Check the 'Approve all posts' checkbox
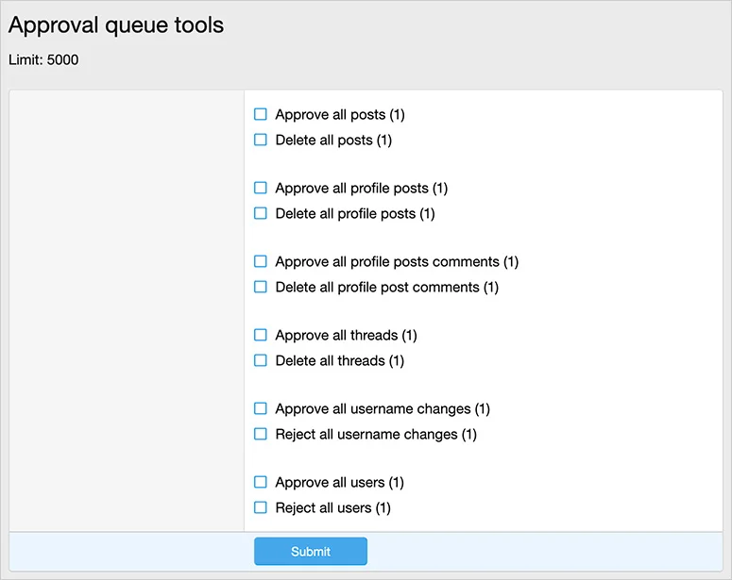Screen dimensions: 732x580 [x=261, y=114]
